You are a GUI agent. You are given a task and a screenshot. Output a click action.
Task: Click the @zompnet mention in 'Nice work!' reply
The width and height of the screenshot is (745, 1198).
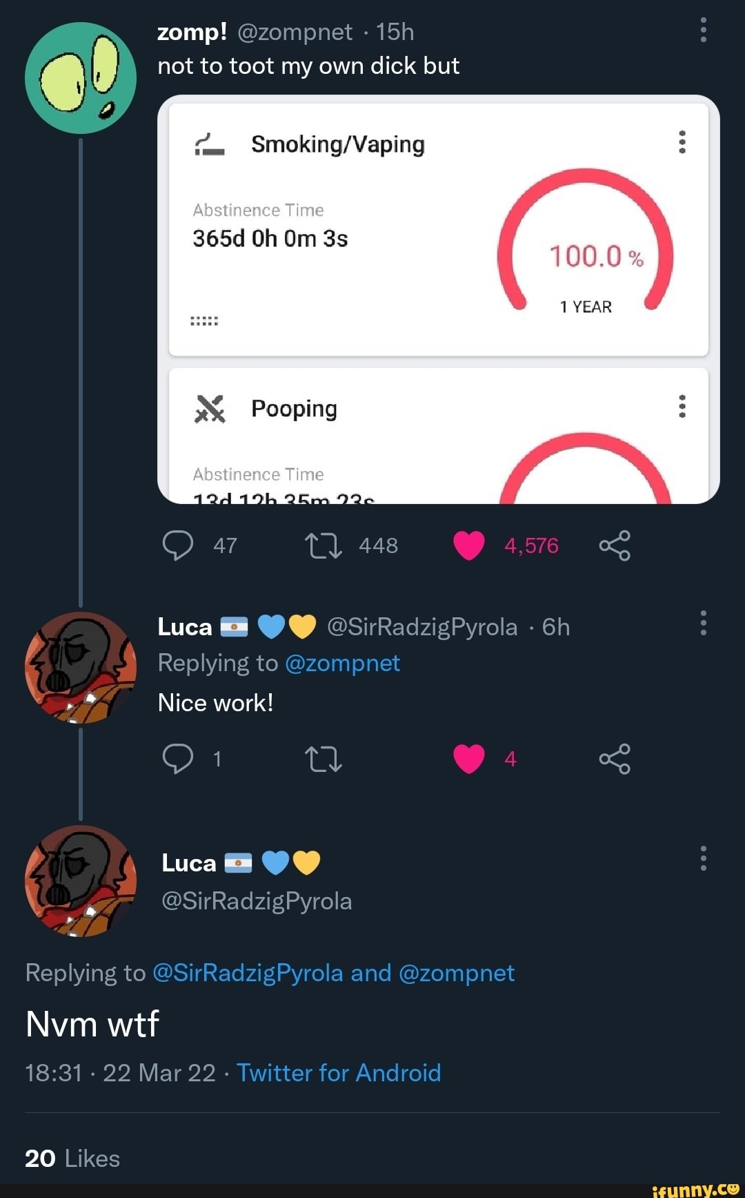click(x=342, y=664)
